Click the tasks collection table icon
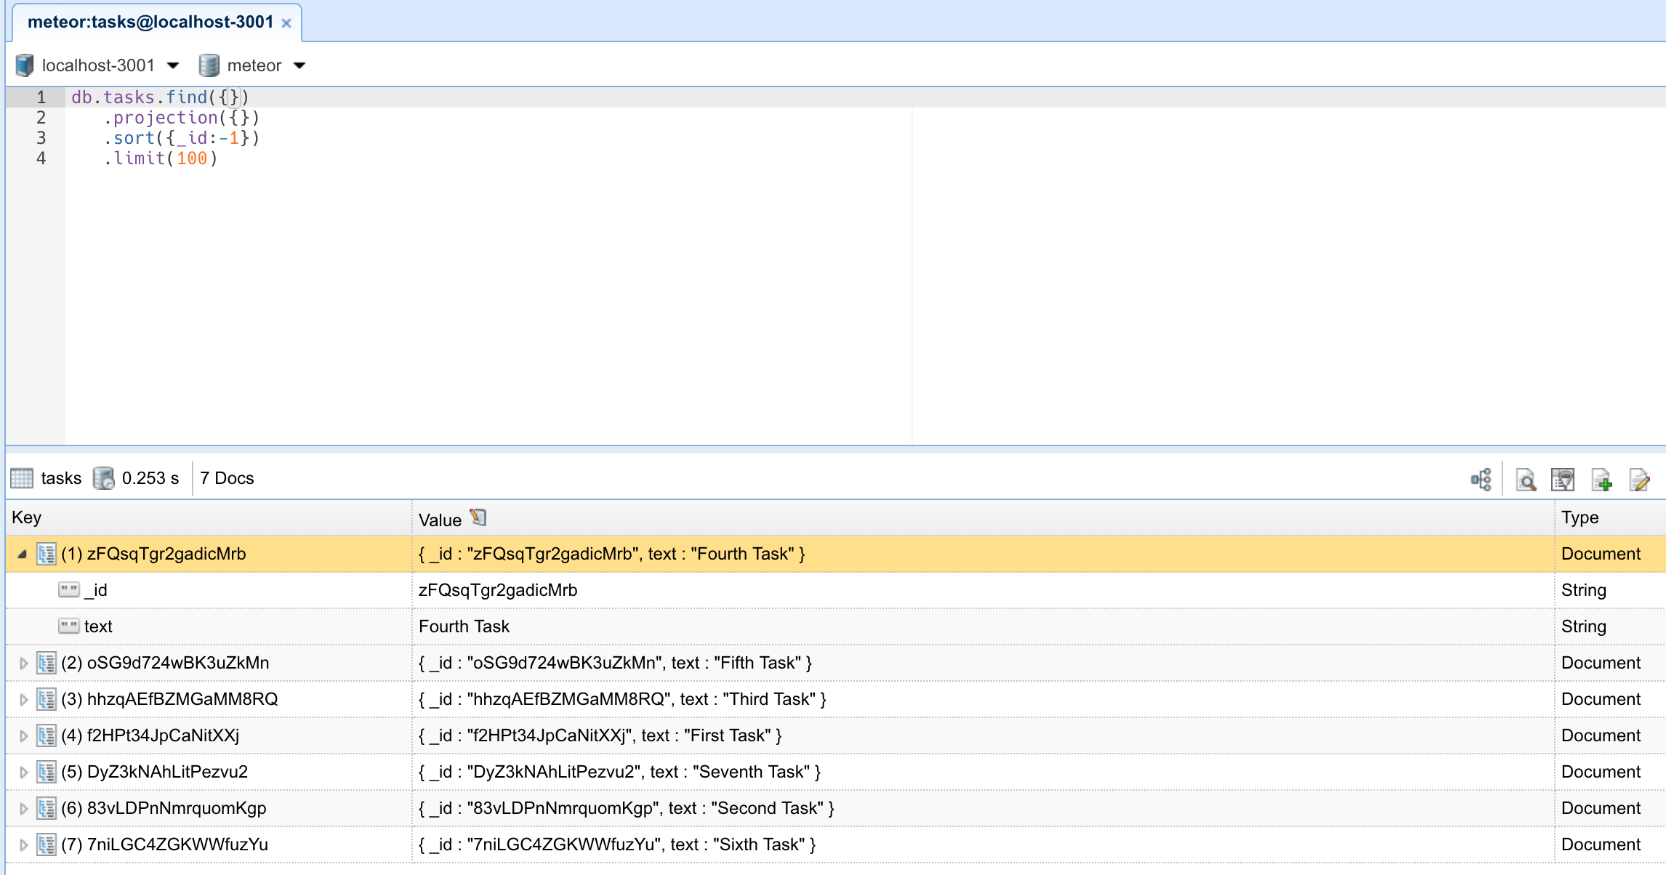Viewport: 1666px width, 875px height. pos(22,478)
